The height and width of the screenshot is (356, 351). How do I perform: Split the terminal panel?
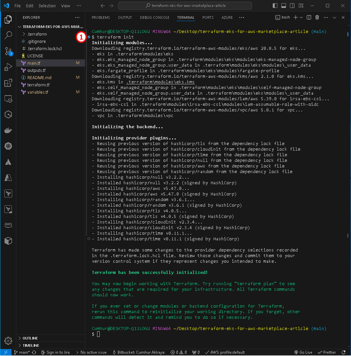pos(309,17)
